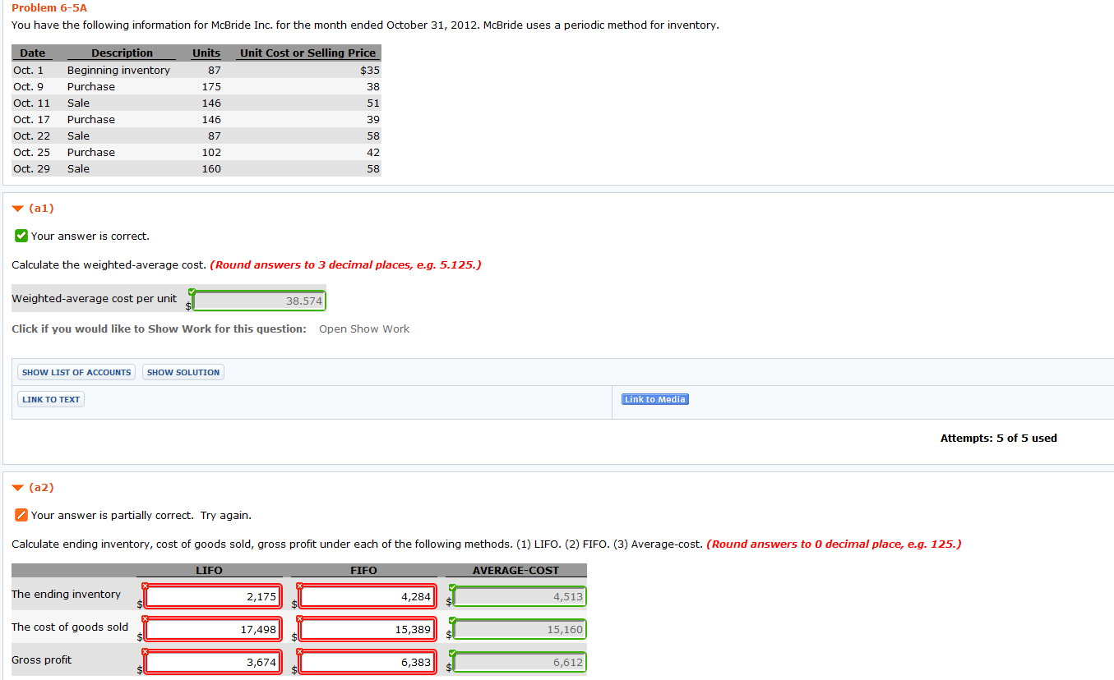Click The cost of goods sold label
The image size is (1114, 680).
(x=70, y=627)
